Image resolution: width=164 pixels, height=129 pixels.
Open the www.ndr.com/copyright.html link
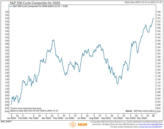(x=151, y=124)
